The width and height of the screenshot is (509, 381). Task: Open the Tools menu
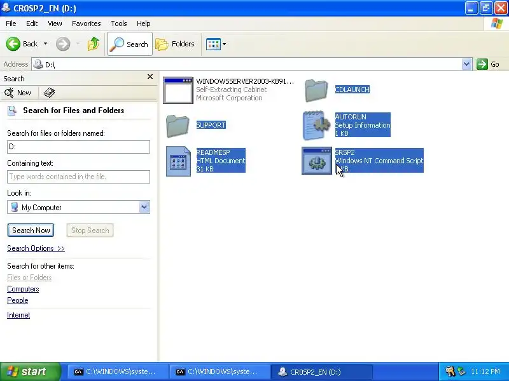[x=119, y=23]
